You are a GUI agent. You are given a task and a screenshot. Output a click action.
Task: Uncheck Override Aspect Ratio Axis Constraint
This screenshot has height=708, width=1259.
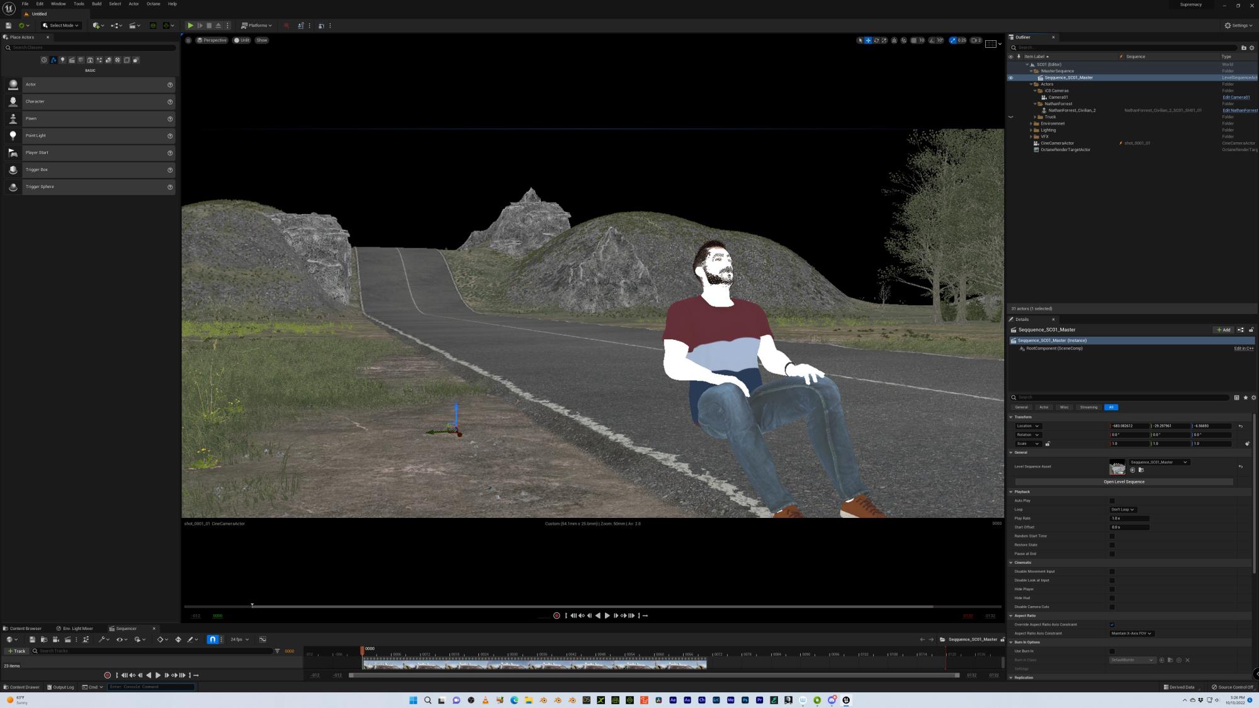click(x=1112, y=625)
